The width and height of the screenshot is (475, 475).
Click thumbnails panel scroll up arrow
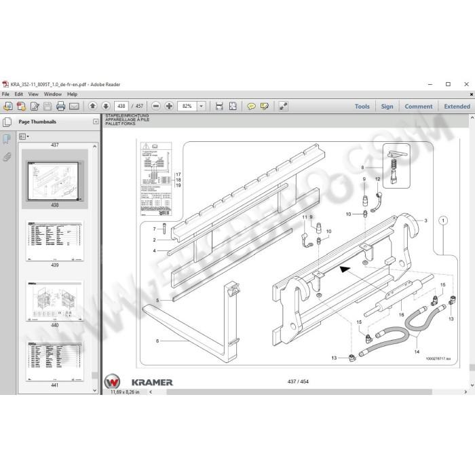click(95, 147)
